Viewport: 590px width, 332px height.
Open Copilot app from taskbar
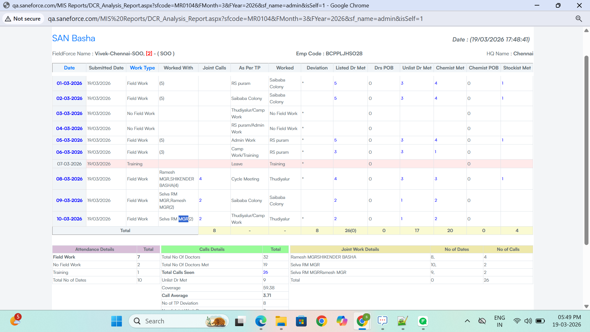click(342, 321)
